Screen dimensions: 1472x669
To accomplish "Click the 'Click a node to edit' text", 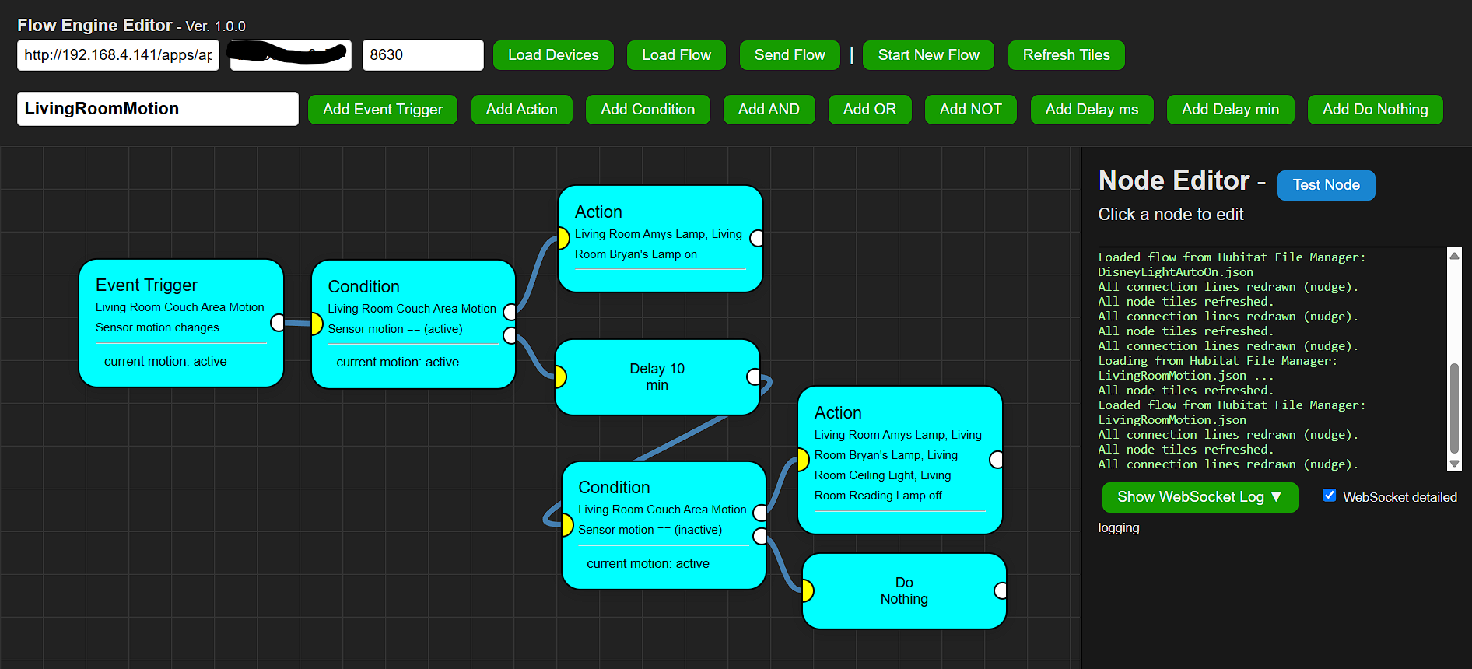I will (1171, 215).
